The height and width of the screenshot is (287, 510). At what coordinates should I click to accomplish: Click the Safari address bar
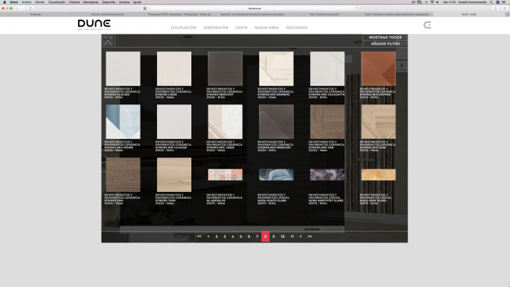tap(255, 9)
